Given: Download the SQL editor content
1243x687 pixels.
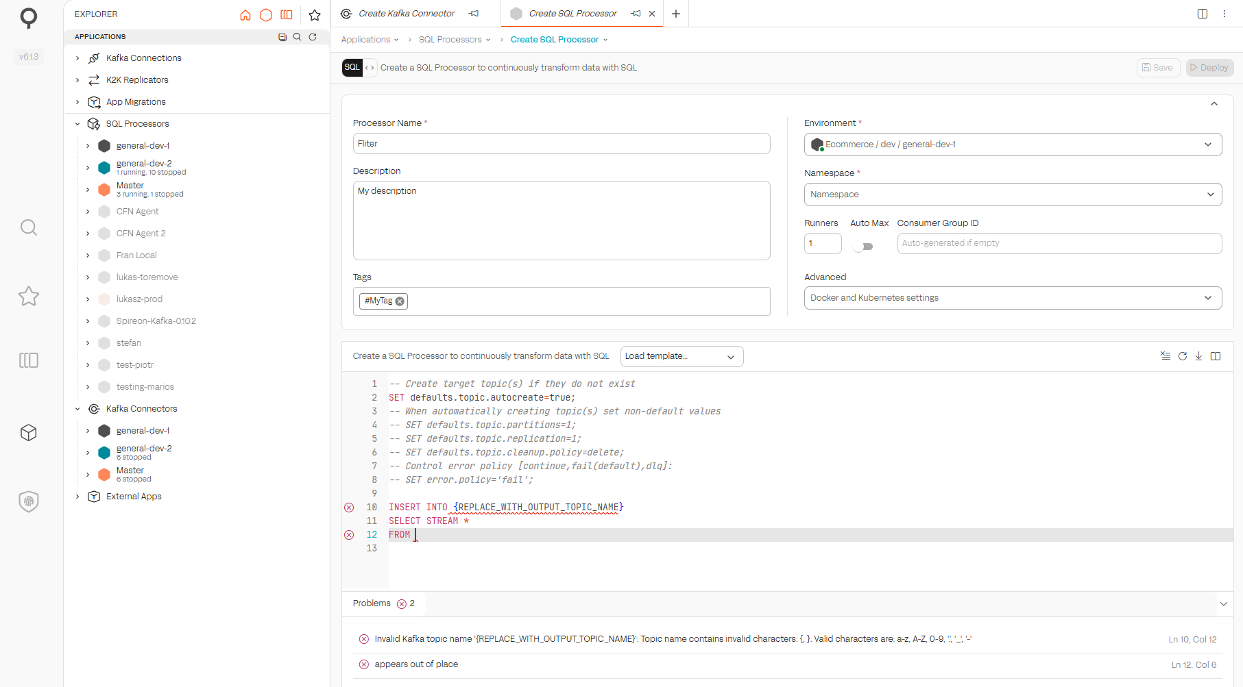Looking at the screenshot, I should 1198,356.
